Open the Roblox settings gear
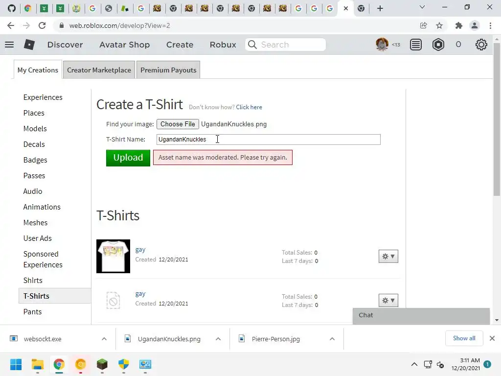This screenshot has height=376, width=501. pyautogui.click(x=481, y=45)
